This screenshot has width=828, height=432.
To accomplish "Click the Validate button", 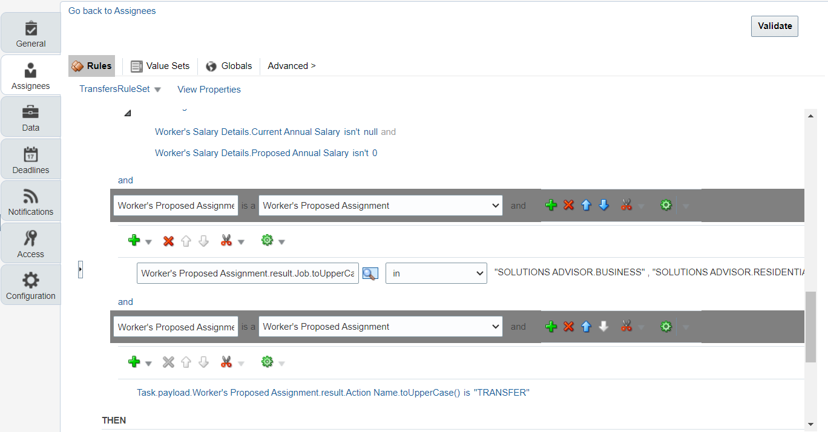I will click(775, 26).
